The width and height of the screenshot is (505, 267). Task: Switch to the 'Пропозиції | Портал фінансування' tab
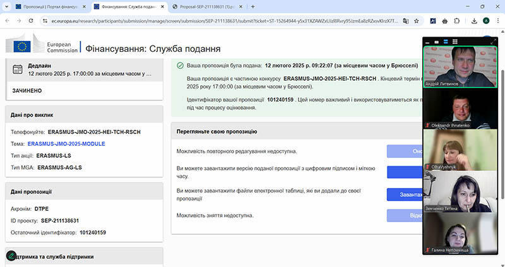coord(51,6)
